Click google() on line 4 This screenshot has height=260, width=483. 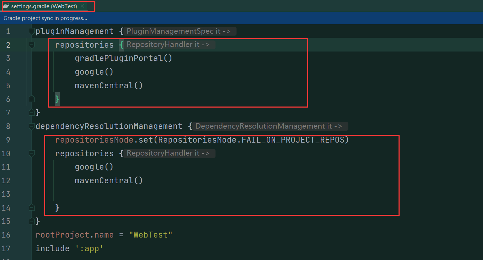point(94,72)
